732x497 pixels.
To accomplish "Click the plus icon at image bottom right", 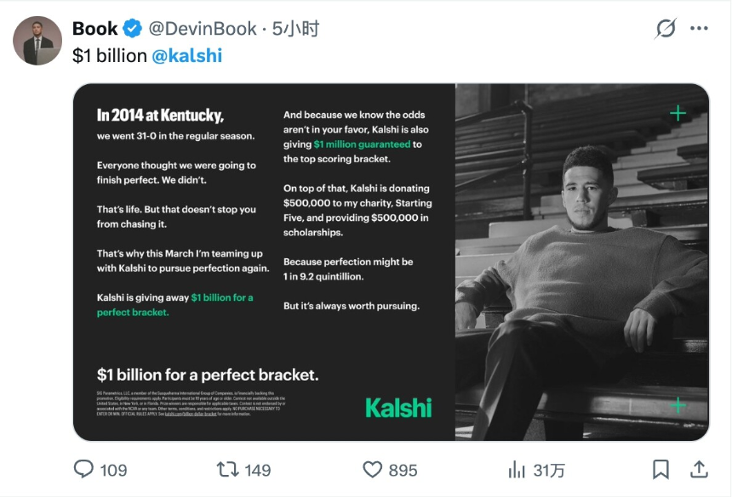I will pos(678,405).
